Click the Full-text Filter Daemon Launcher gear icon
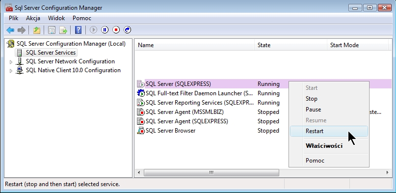This screenshot has height=193, width=396. click(x=141, y=93)
